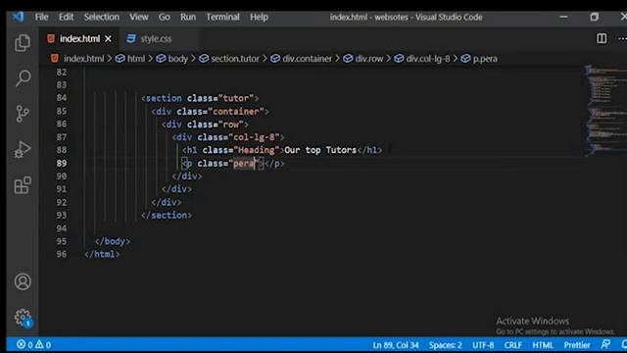The height and width of the screenshot is (353, 627).
Task: Open the Source Control view
Action: point(23,114)
